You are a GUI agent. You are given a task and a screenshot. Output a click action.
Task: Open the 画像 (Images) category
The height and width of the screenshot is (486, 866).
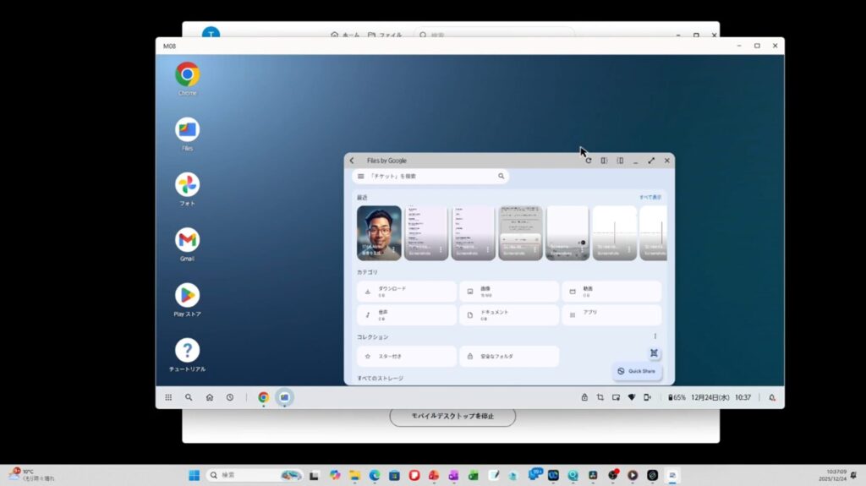coord(508,292)
